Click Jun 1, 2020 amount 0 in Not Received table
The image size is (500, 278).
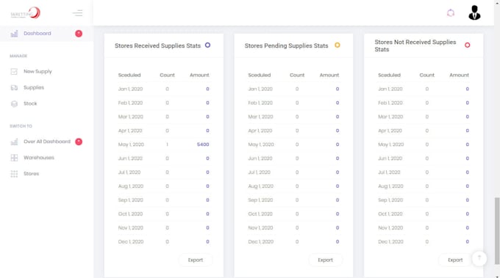click(467, 158)
